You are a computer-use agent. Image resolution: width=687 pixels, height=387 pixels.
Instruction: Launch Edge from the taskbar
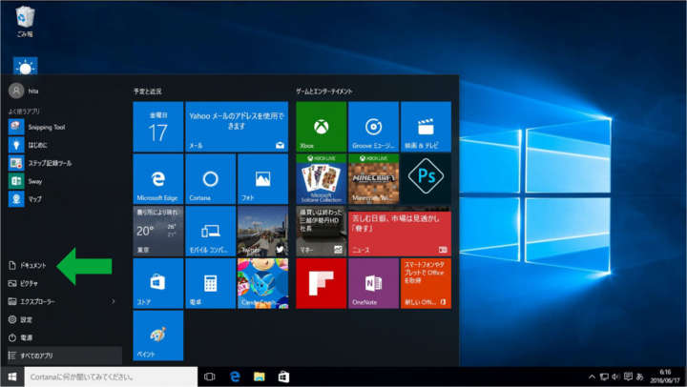[235, 377]
